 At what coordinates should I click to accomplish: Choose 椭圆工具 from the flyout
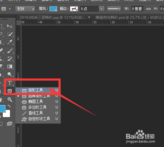38,102
